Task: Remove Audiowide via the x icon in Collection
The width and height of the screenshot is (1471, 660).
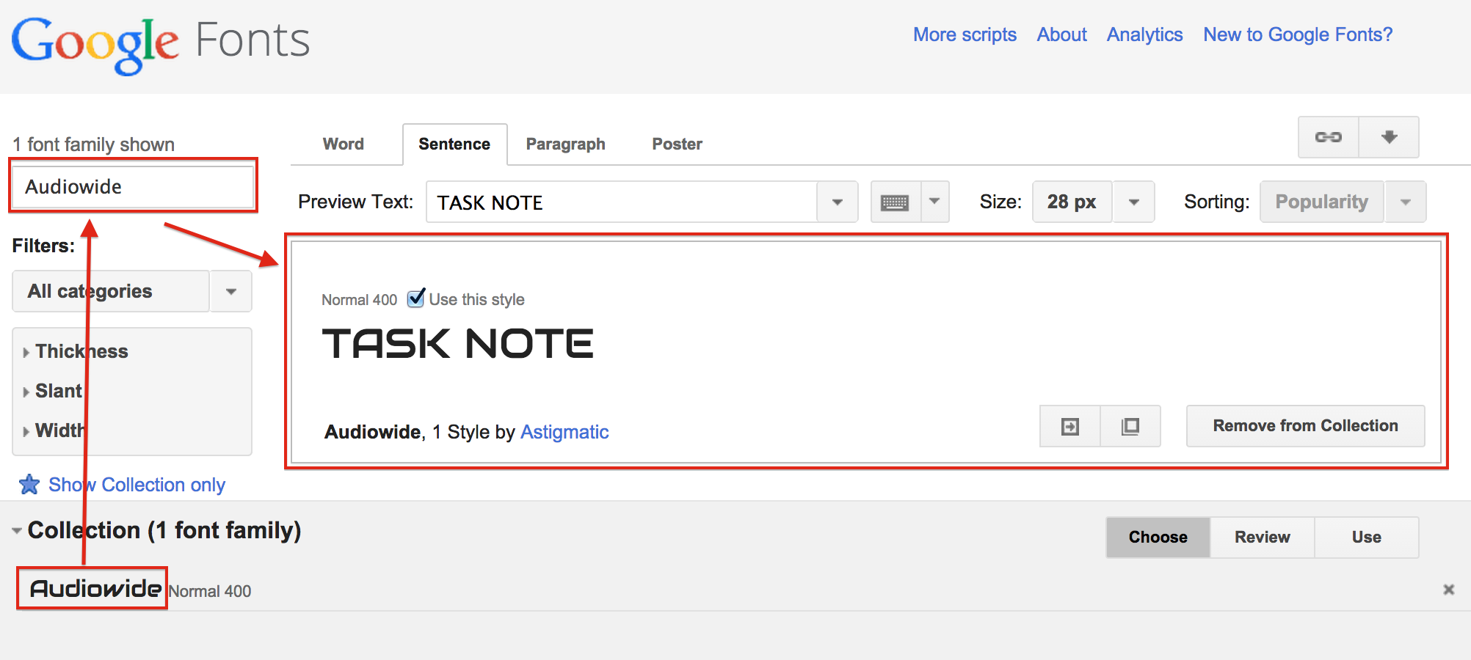Action: (1448, 590)
